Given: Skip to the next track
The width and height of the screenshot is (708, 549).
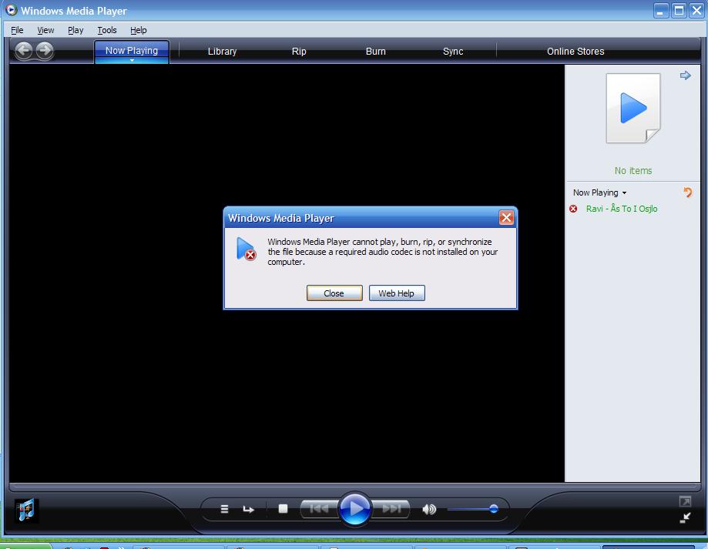Looking at the screenshot, I should coord(392,508).
